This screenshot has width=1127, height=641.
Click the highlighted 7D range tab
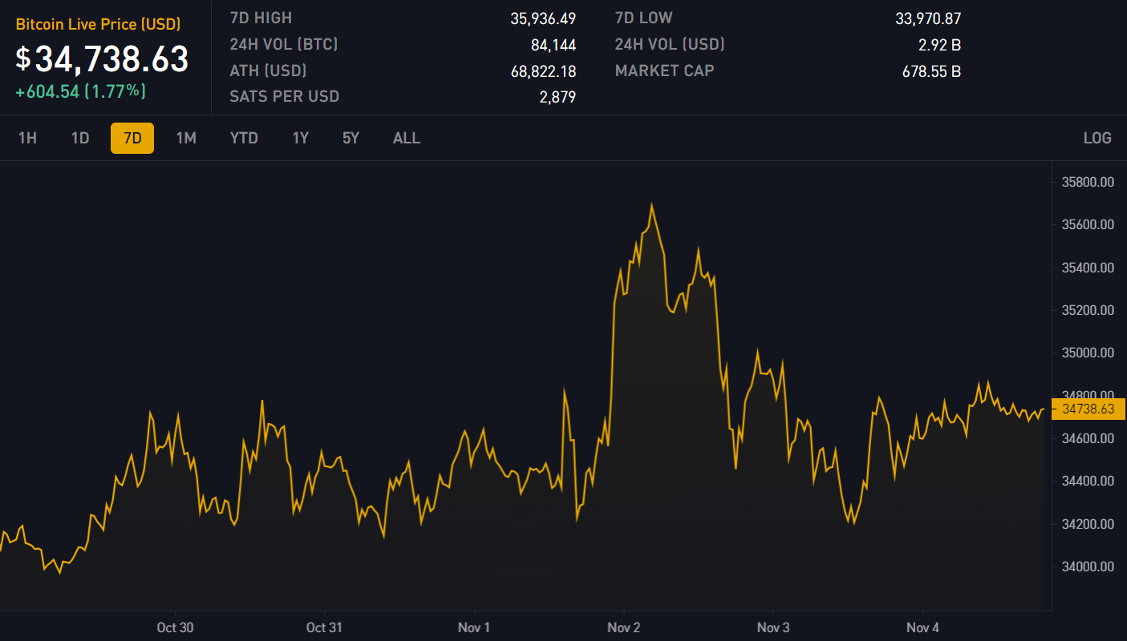[132, 138]
